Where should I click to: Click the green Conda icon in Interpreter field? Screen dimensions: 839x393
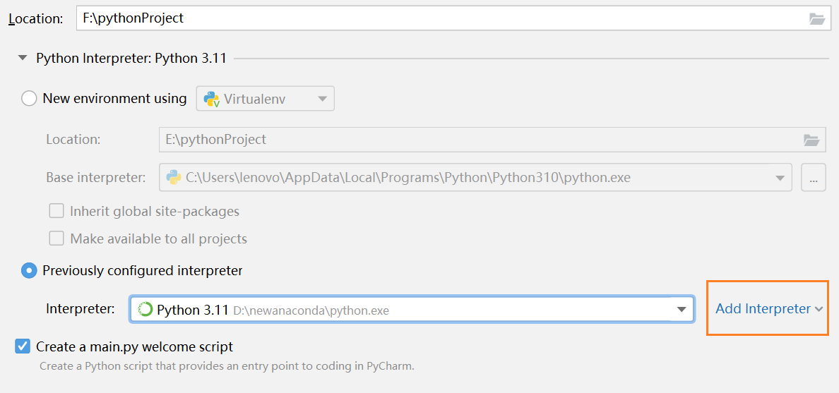tap(145, 310)
